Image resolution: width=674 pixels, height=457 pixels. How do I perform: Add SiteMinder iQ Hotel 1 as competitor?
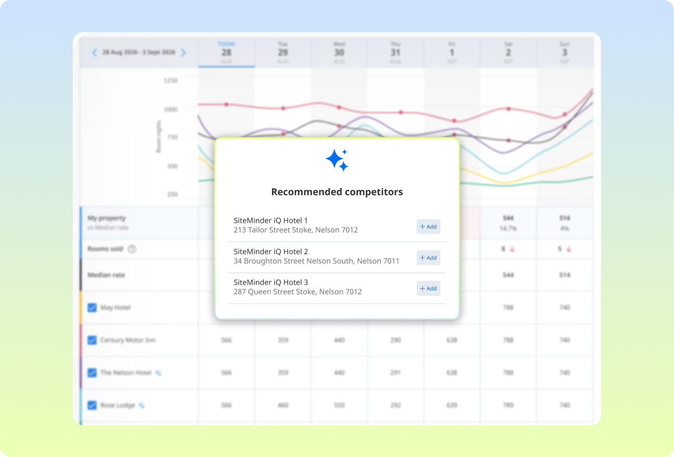(x=428, y=227)
